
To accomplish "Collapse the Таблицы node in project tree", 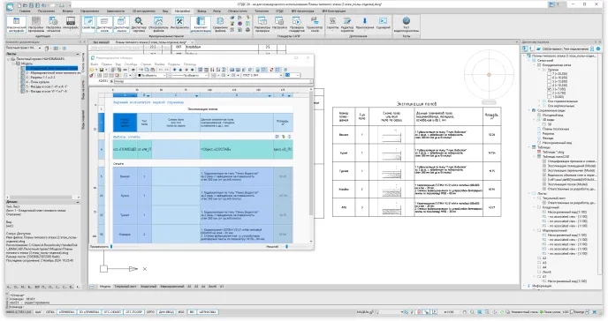I will pos(529,147).
